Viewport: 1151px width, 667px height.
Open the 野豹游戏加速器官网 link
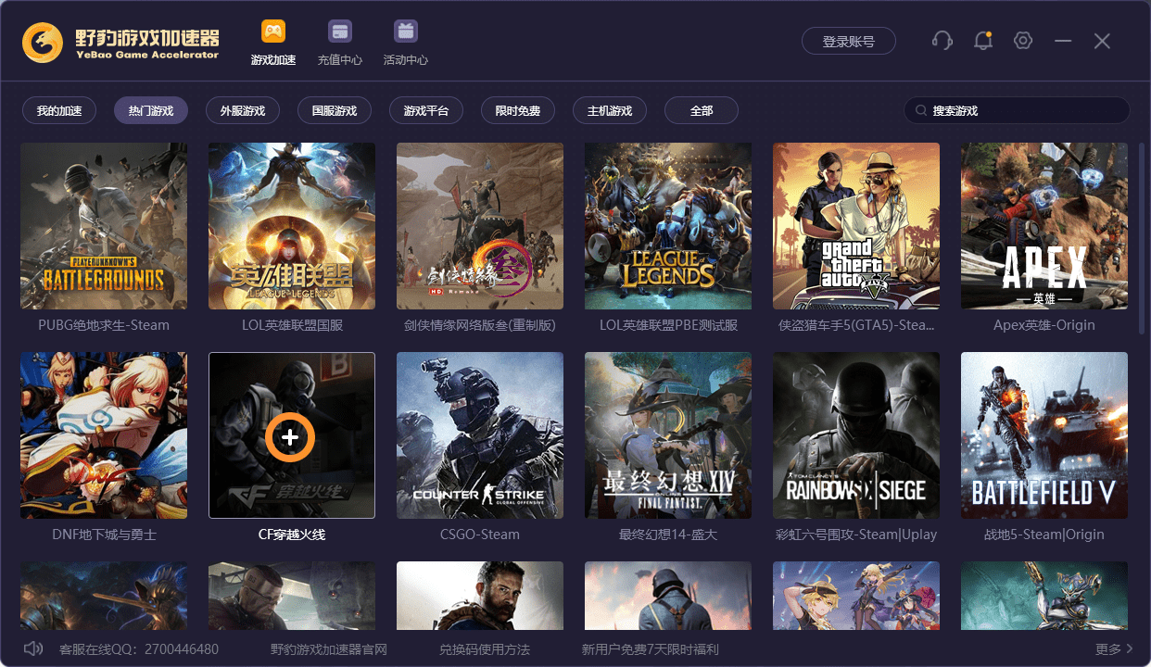pyautogui.click(x=328, y=649)
